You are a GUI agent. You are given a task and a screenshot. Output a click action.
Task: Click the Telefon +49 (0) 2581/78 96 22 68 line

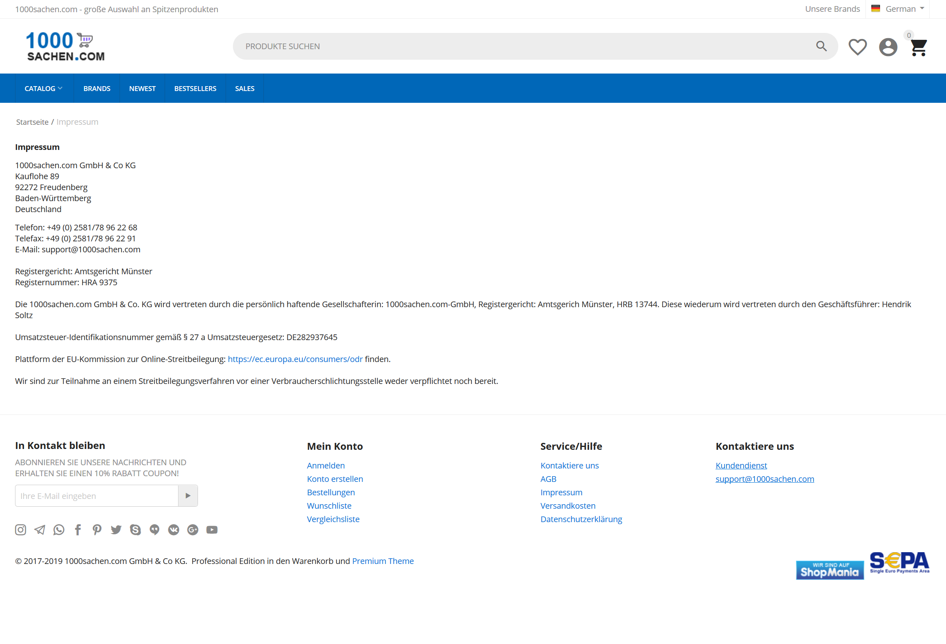point(76,228)
